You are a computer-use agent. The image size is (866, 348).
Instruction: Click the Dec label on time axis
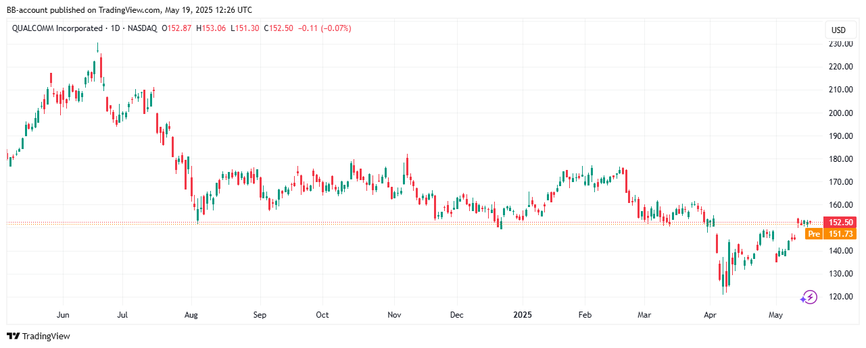click(x=457, y=315)
